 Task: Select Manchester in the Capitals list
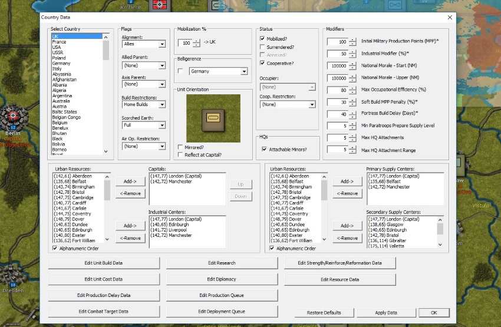(x=172, y=181)
